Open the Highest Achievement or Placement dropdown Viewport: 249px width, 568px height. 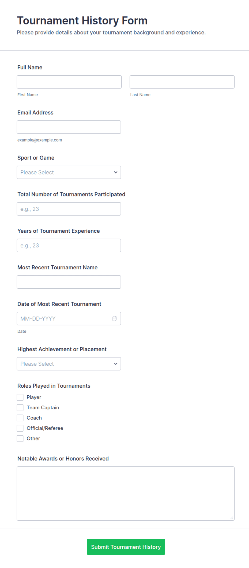click(x=69, y=364)
